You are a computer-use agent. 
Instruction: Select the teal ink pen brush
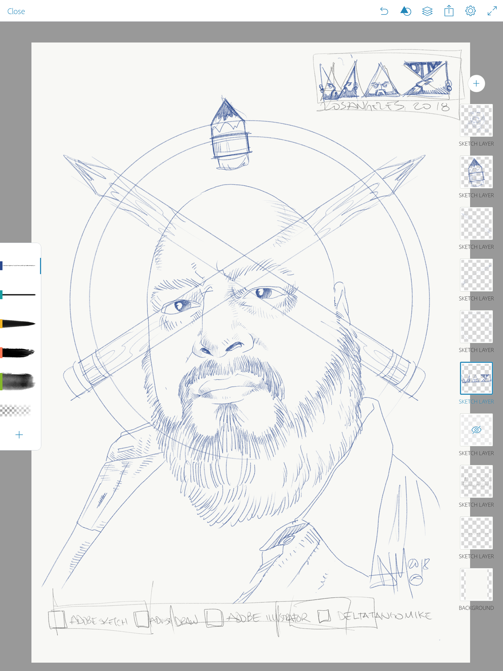coord(19,294)
